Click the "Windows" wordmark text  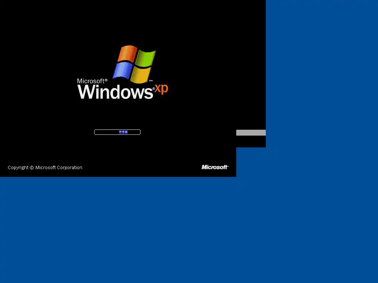(x=115, y=92)
